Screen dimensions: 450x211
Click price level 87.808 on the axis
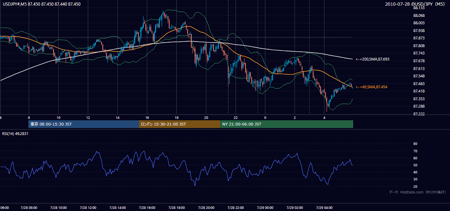pos(419,46)
